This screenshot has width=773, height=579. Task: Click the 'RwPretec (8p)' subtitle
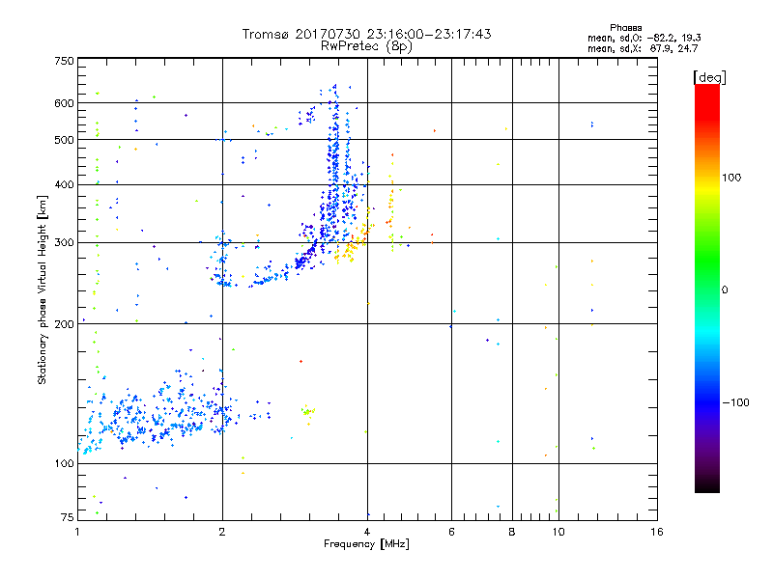[x=366, y=46]
